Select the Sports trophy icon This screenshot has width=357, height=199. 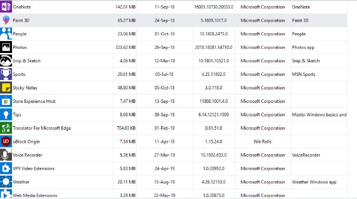[6, 74]
